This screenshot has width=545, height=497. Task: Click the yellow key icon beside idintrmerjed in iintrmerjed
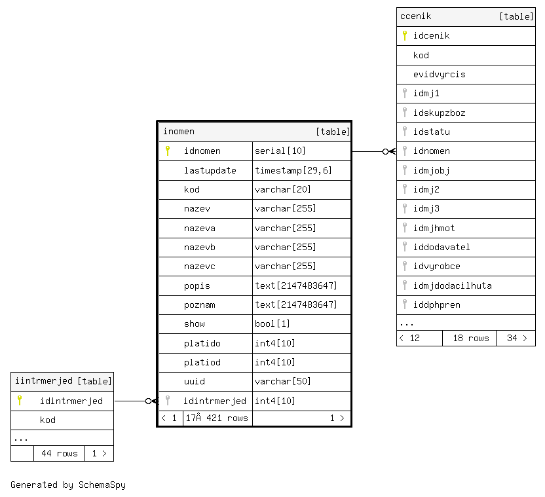coord(20,401)
